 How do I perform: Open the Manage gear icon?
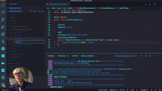[x=3, y=85]
